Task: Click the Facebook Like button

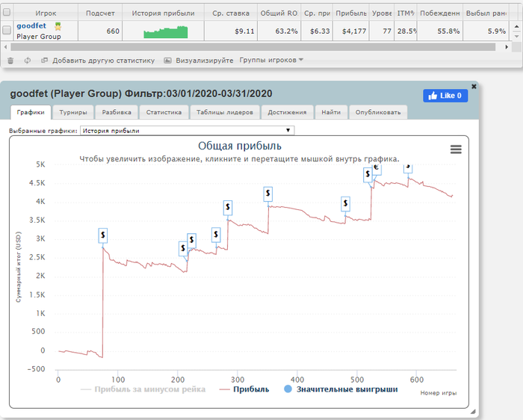Action: [x=445, y=96]
